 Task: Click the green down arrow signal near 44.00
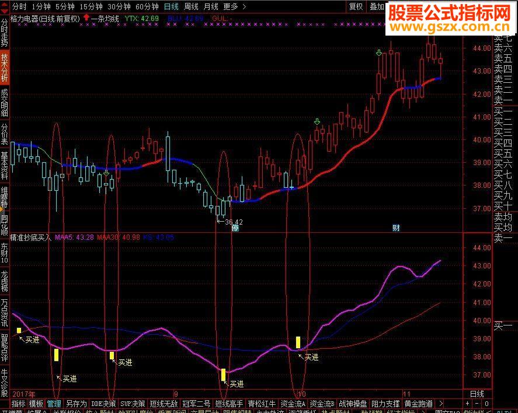(x=379, y=52)
